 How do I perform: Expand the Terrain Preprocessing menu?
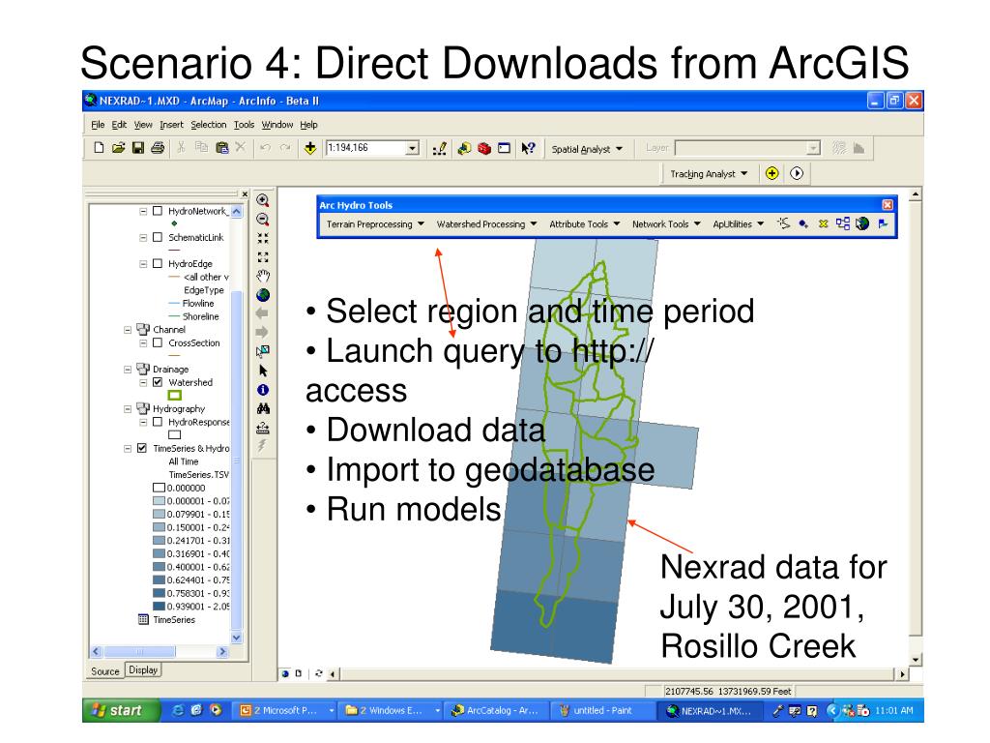coord(375,224)
